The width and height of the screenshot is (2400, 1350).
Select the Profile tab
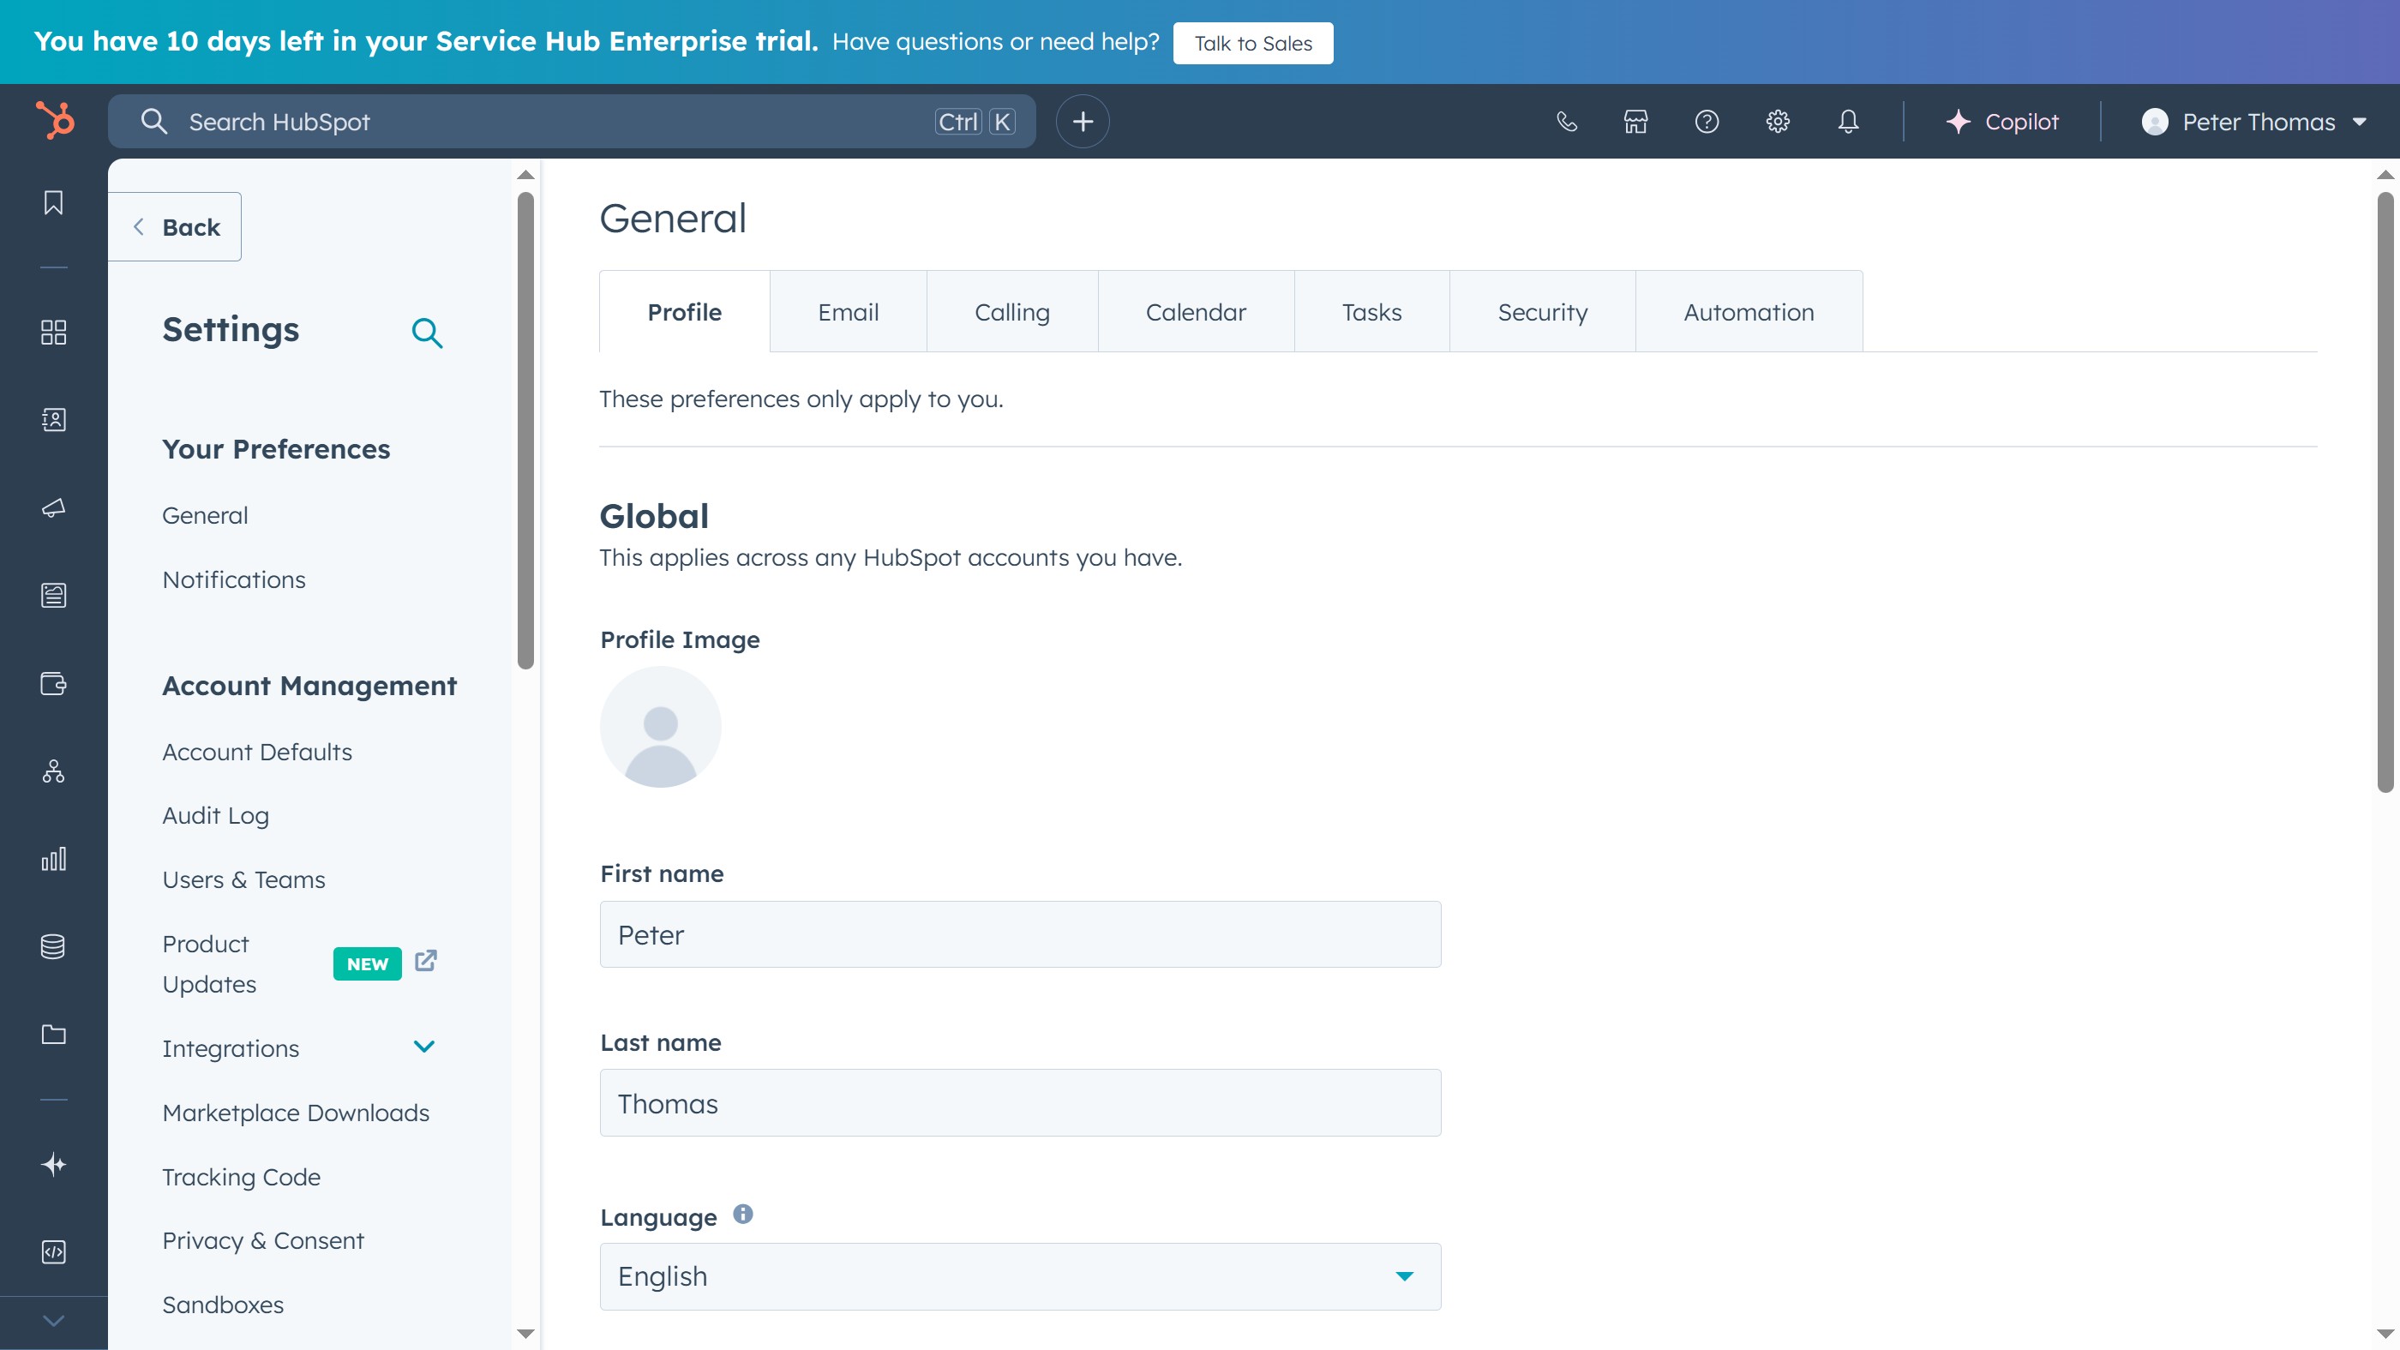[x=685, y=311]
